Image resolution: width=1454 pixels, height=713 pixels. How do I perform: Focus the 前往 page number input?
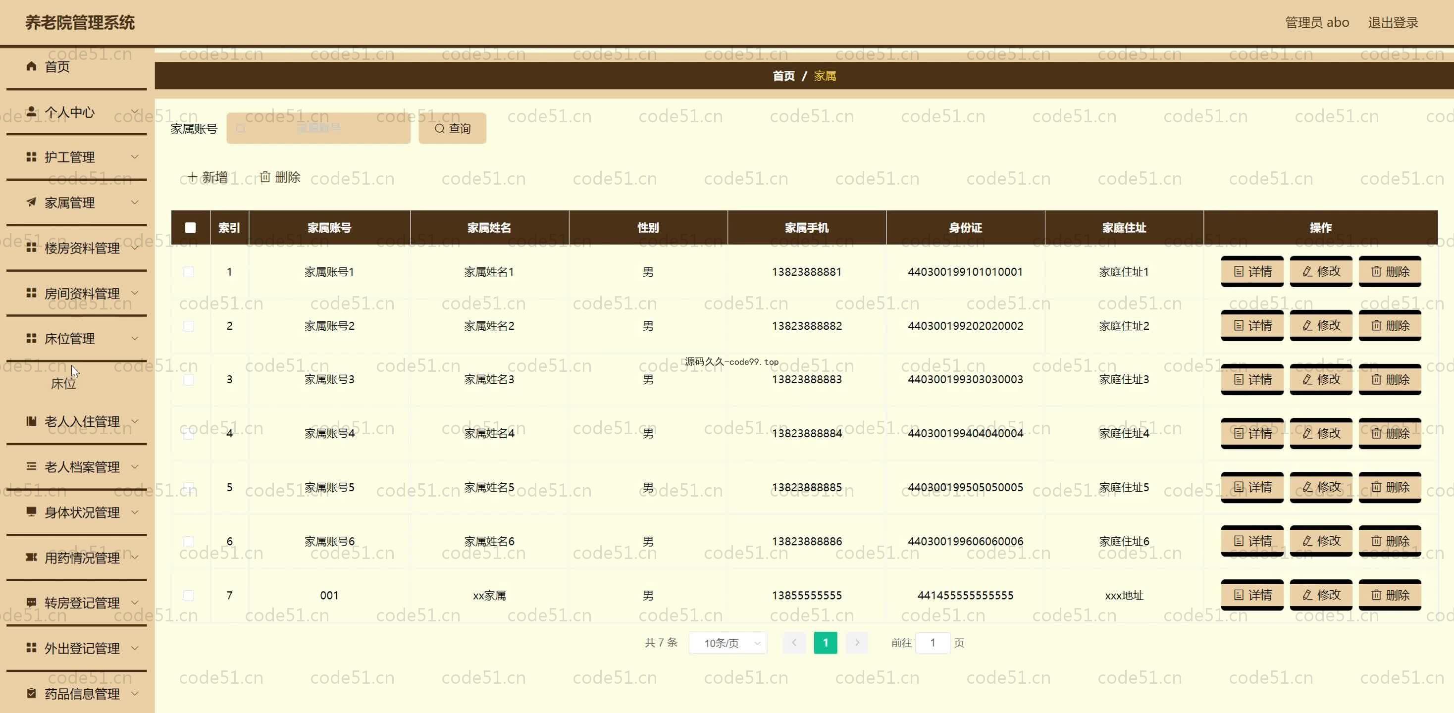(x=933, y=642)
